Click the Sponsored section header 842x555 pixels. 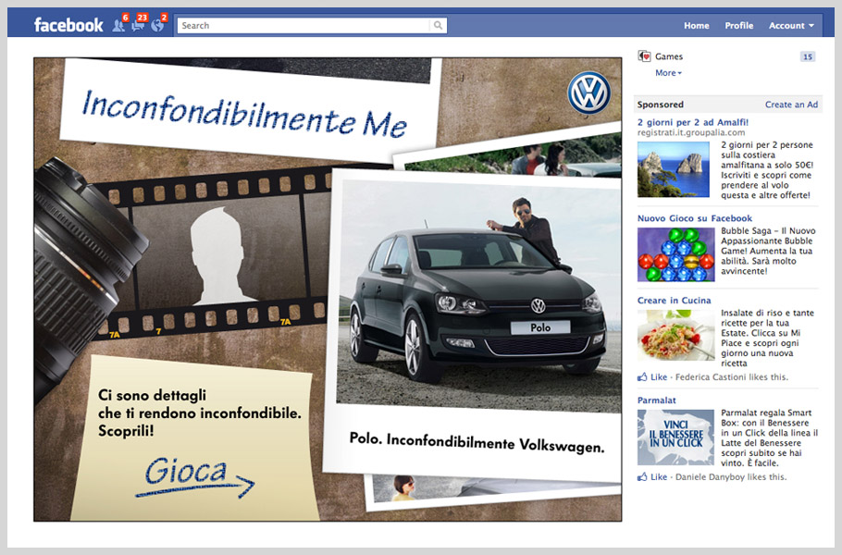click(661, 105)
